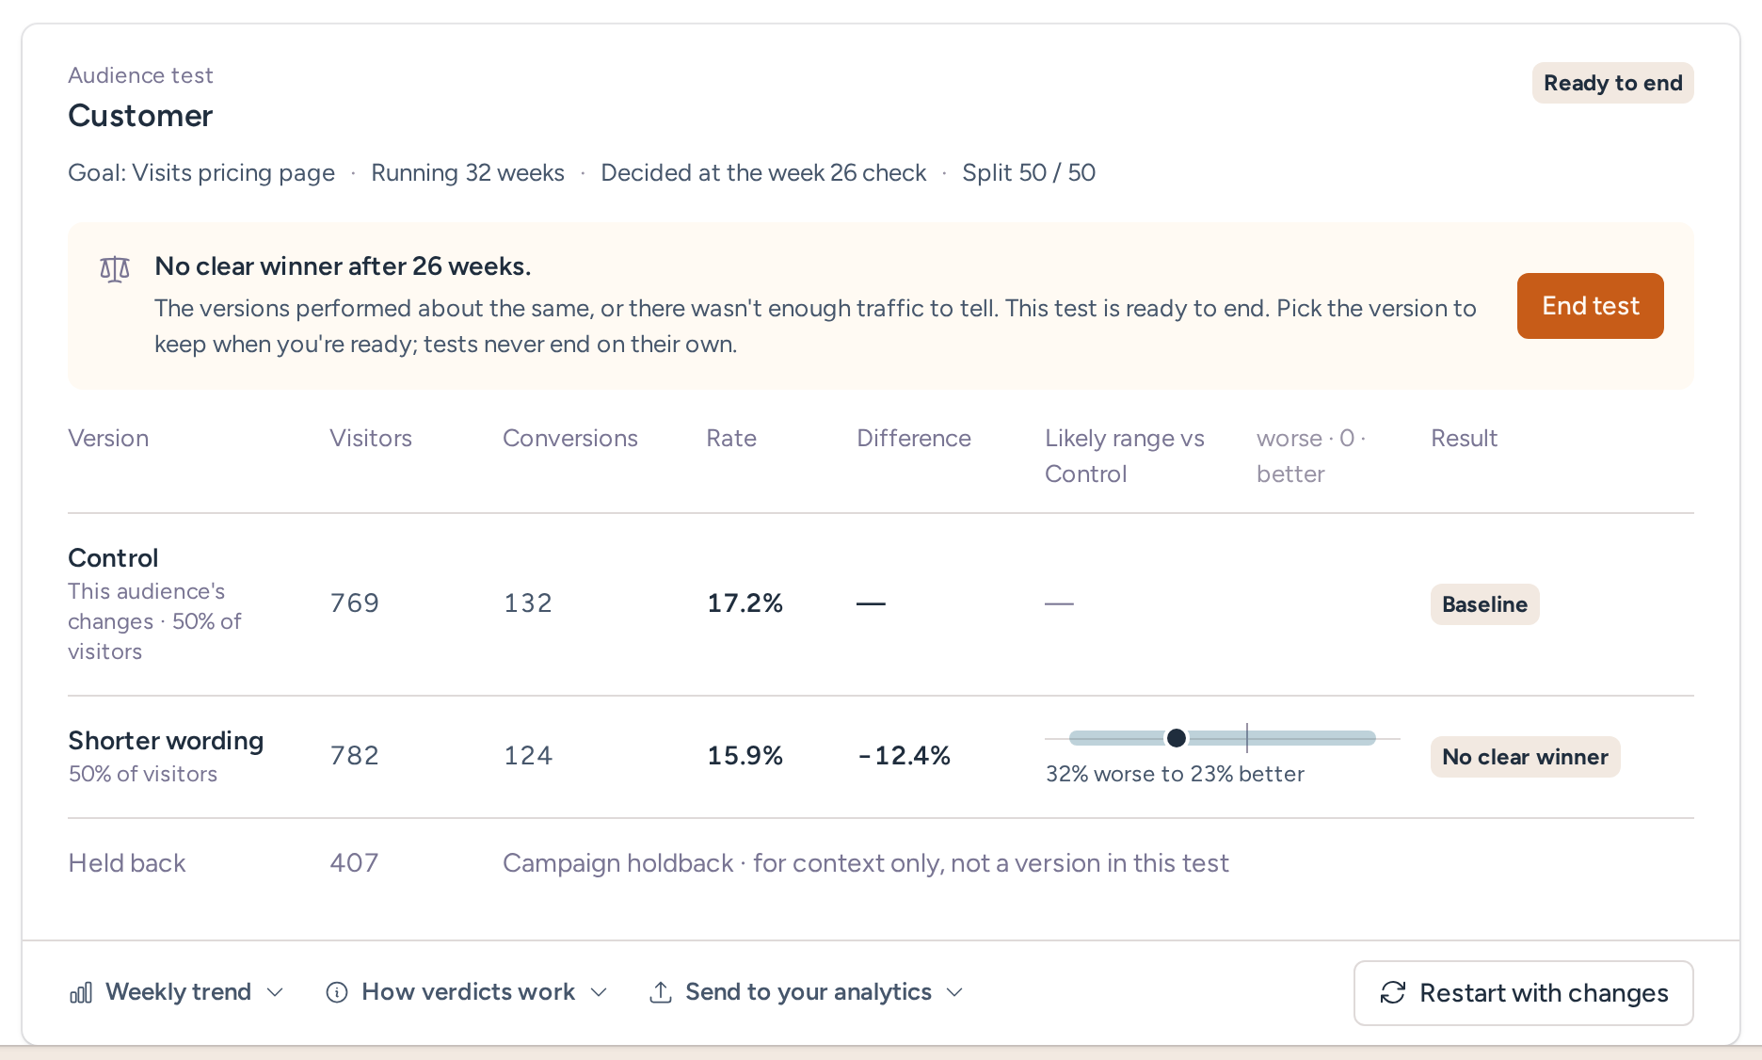Click the balance scale icon in banner

click(x=115, y=269)
